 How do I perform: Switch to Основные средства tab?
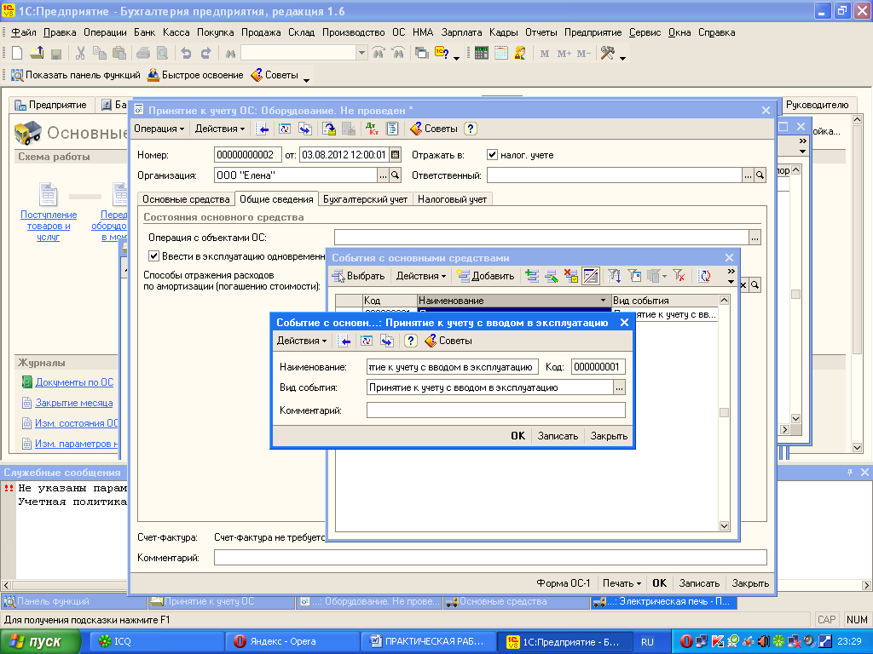coord(186,199)
